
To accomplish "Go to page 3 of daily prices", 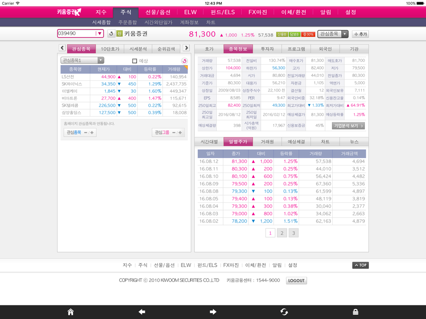I will pos(294,233).
